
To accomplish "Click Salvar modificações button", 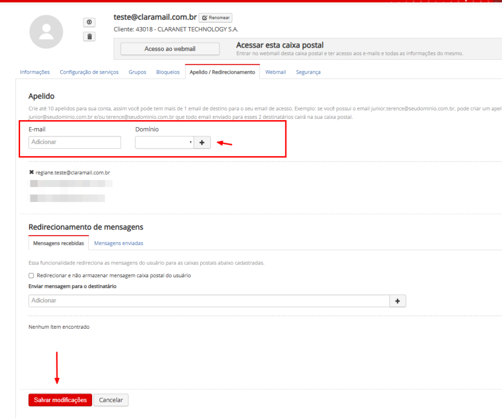I will (60, 400).
